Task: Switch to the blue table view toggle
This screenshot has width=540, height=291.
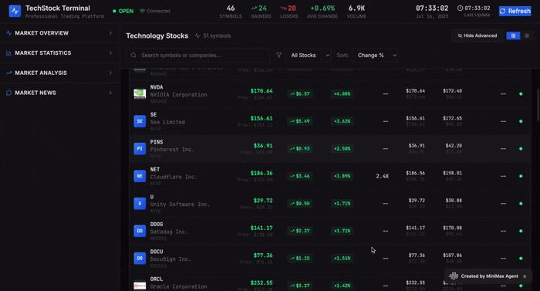Action: (x=513, y=36)
